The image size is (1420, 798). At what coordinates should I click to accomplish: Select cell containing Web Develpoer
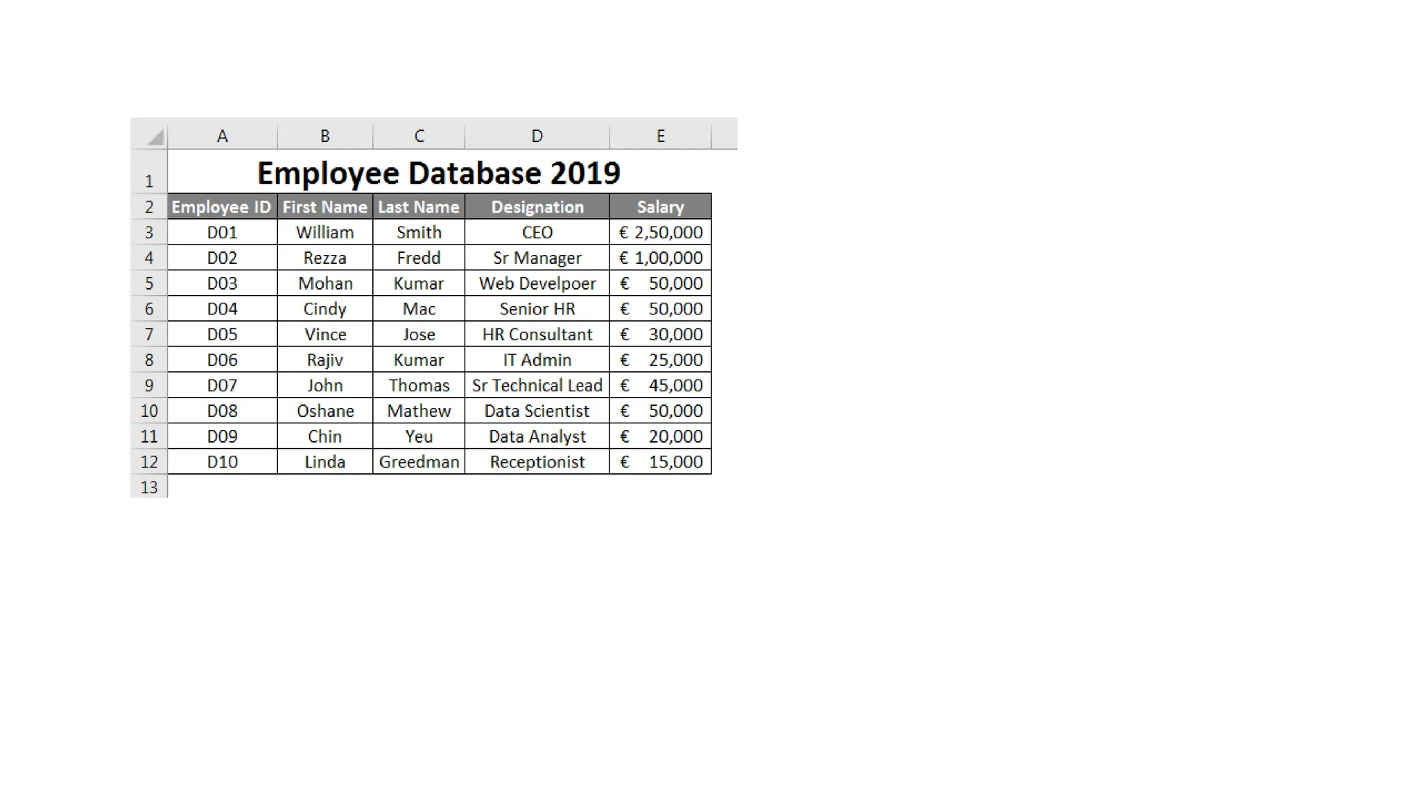coord(537,283)
